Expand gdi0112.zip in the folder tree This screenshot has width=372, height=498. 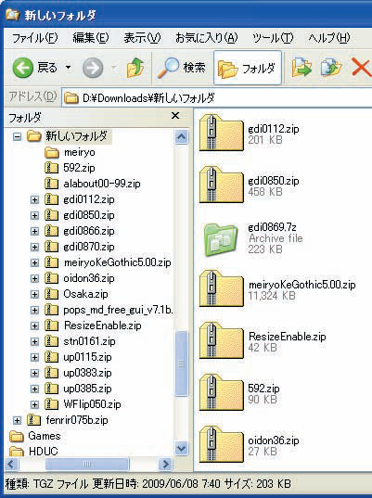click(x=34, y=199)
